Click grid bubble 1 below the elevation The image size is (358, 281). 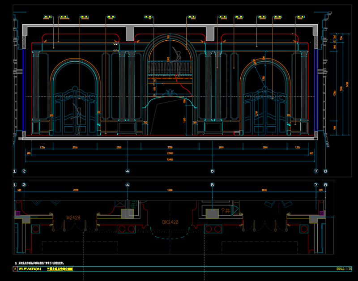point(14,171)
